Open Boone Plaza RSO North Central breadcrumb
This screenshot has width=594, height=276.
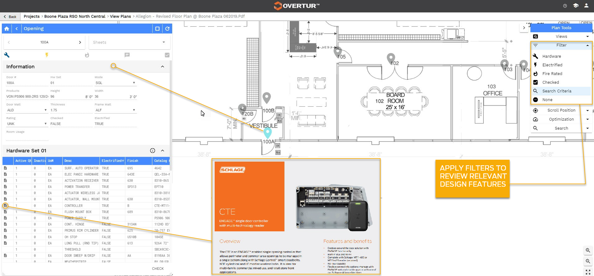(x=75, y=16)
